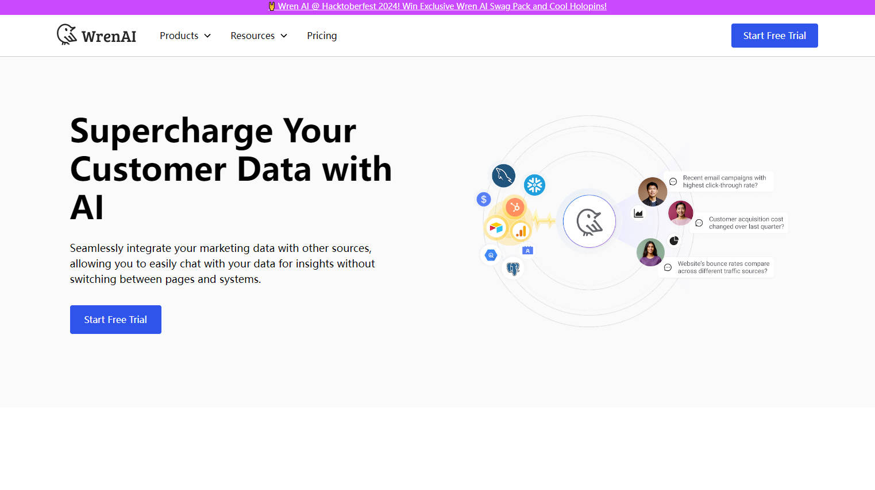Click the hero Start Free Trial button
This screenshot has width=875, height=490.
[115, 320]
